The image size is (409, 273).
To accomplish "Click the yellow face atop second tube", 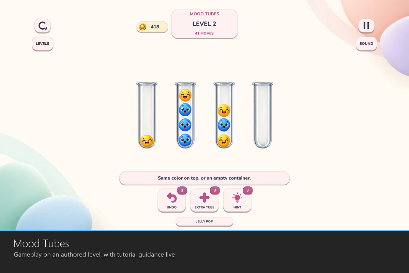I will 185,95.
